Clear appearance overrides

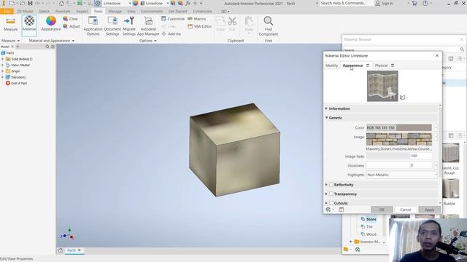point(71,19)
